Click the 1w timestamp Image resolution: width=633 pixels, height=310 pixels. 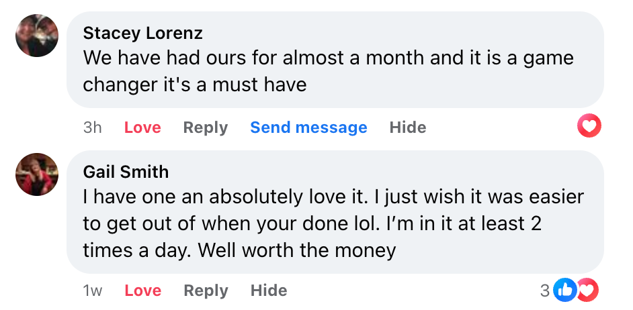[x=93, y=291]
